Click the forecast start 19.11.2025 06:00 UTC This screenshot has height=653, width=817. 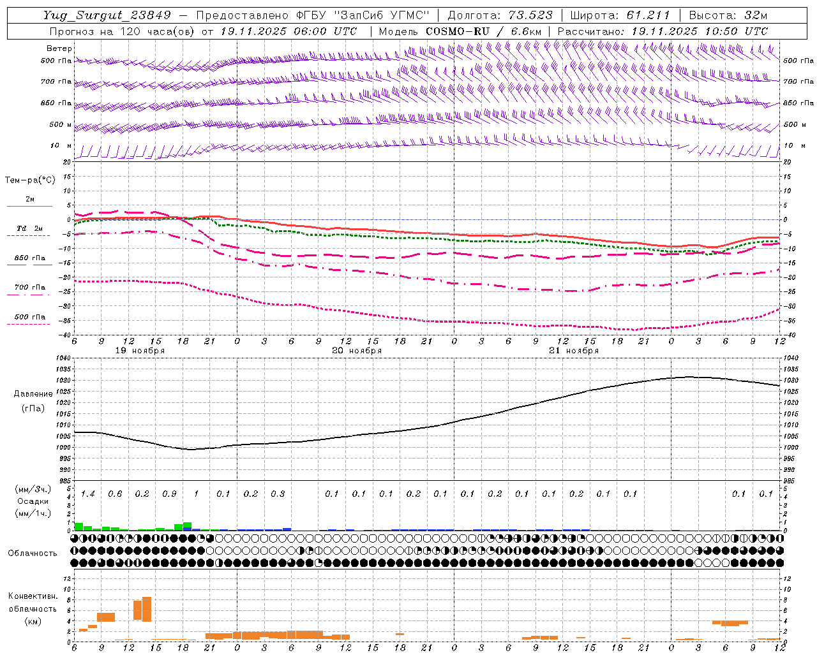coord(289,31)
